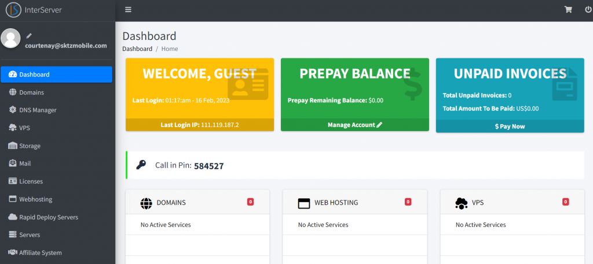Click the Dashboard breadcrumb link
Viewport: 593px width, 264px height.
[x=137, y=49]
